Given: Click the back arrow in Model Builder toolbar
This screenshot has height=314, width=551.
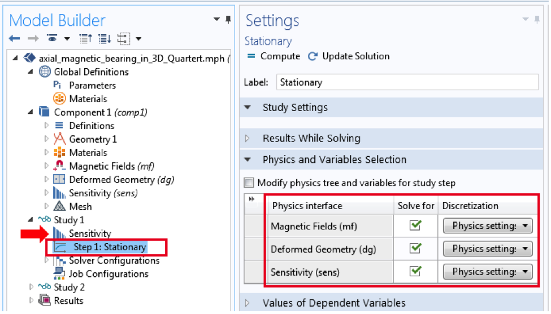Looking at the screenshot, I should pyautogui.click(x=14, y=38).
